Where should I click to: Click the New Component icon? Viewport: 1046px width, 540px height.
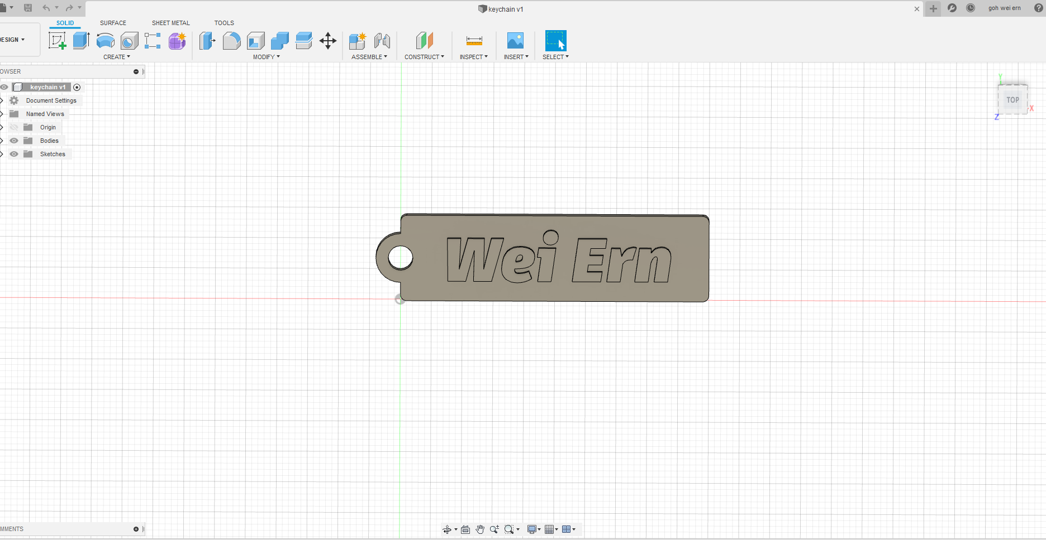358,41
